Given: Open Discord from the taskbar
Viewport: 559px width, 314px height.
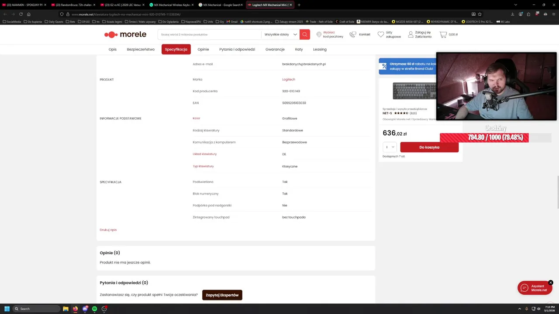Looking at the screenshot, I should pyautogui.click(x=85, y=309).
